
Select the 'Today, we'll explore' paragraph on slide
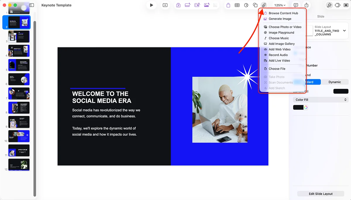click(x=104, y=131)
